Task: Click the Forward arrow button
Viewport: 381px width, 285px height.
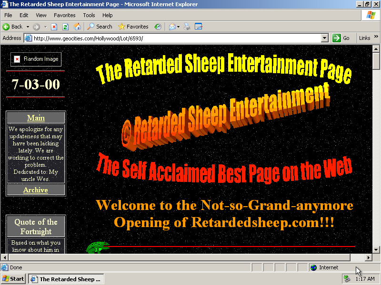Action: coord(36,27)
